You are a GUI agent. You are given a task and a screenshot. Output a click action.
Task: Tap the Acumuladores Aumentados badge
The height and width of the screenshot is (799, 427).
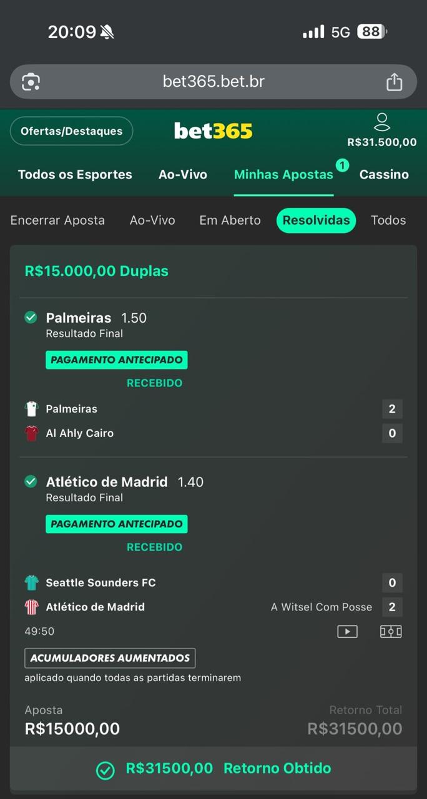(109, 658)
